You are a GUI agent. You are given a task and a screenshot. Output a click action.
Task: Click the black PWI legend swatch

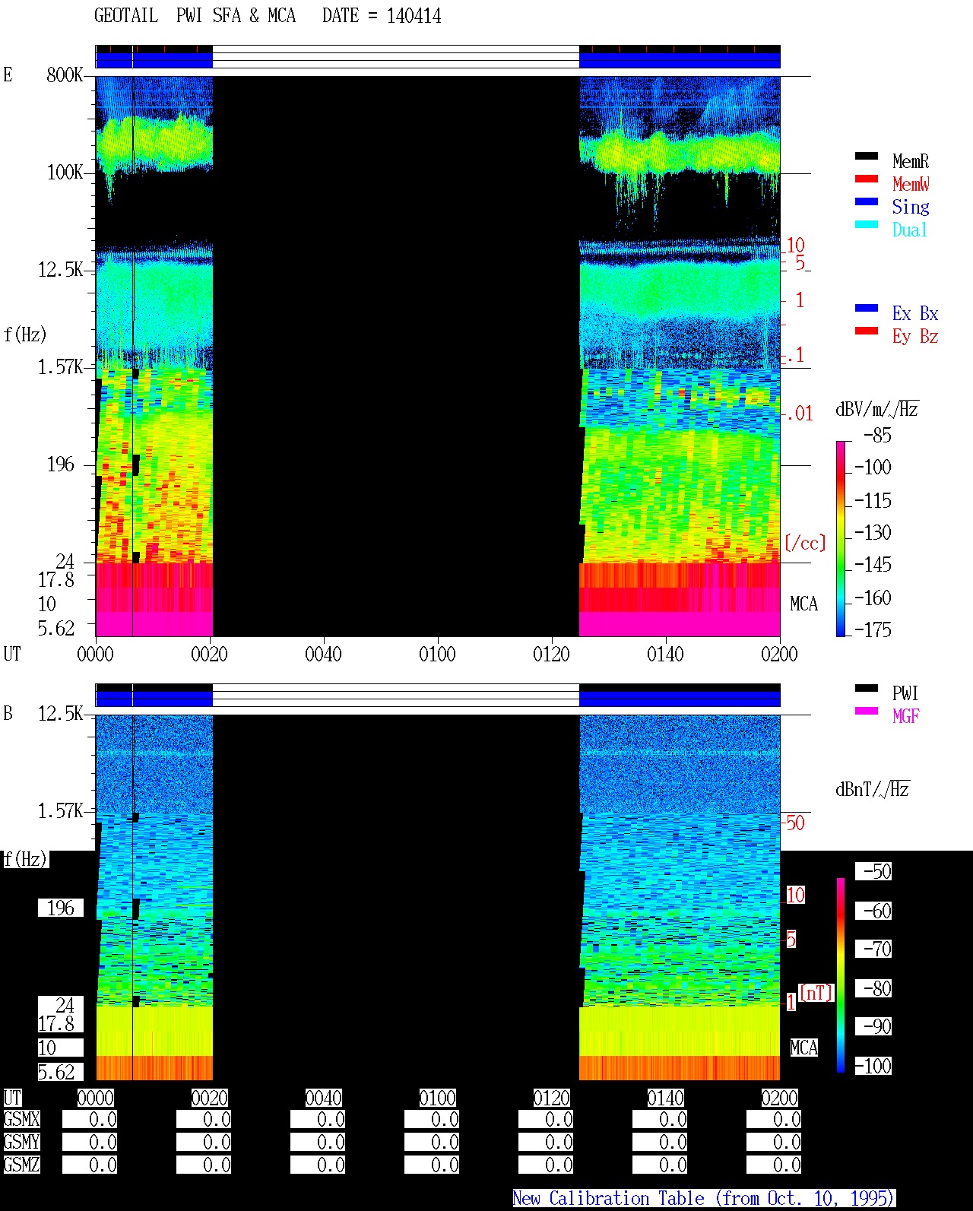[x=867, y=689]
